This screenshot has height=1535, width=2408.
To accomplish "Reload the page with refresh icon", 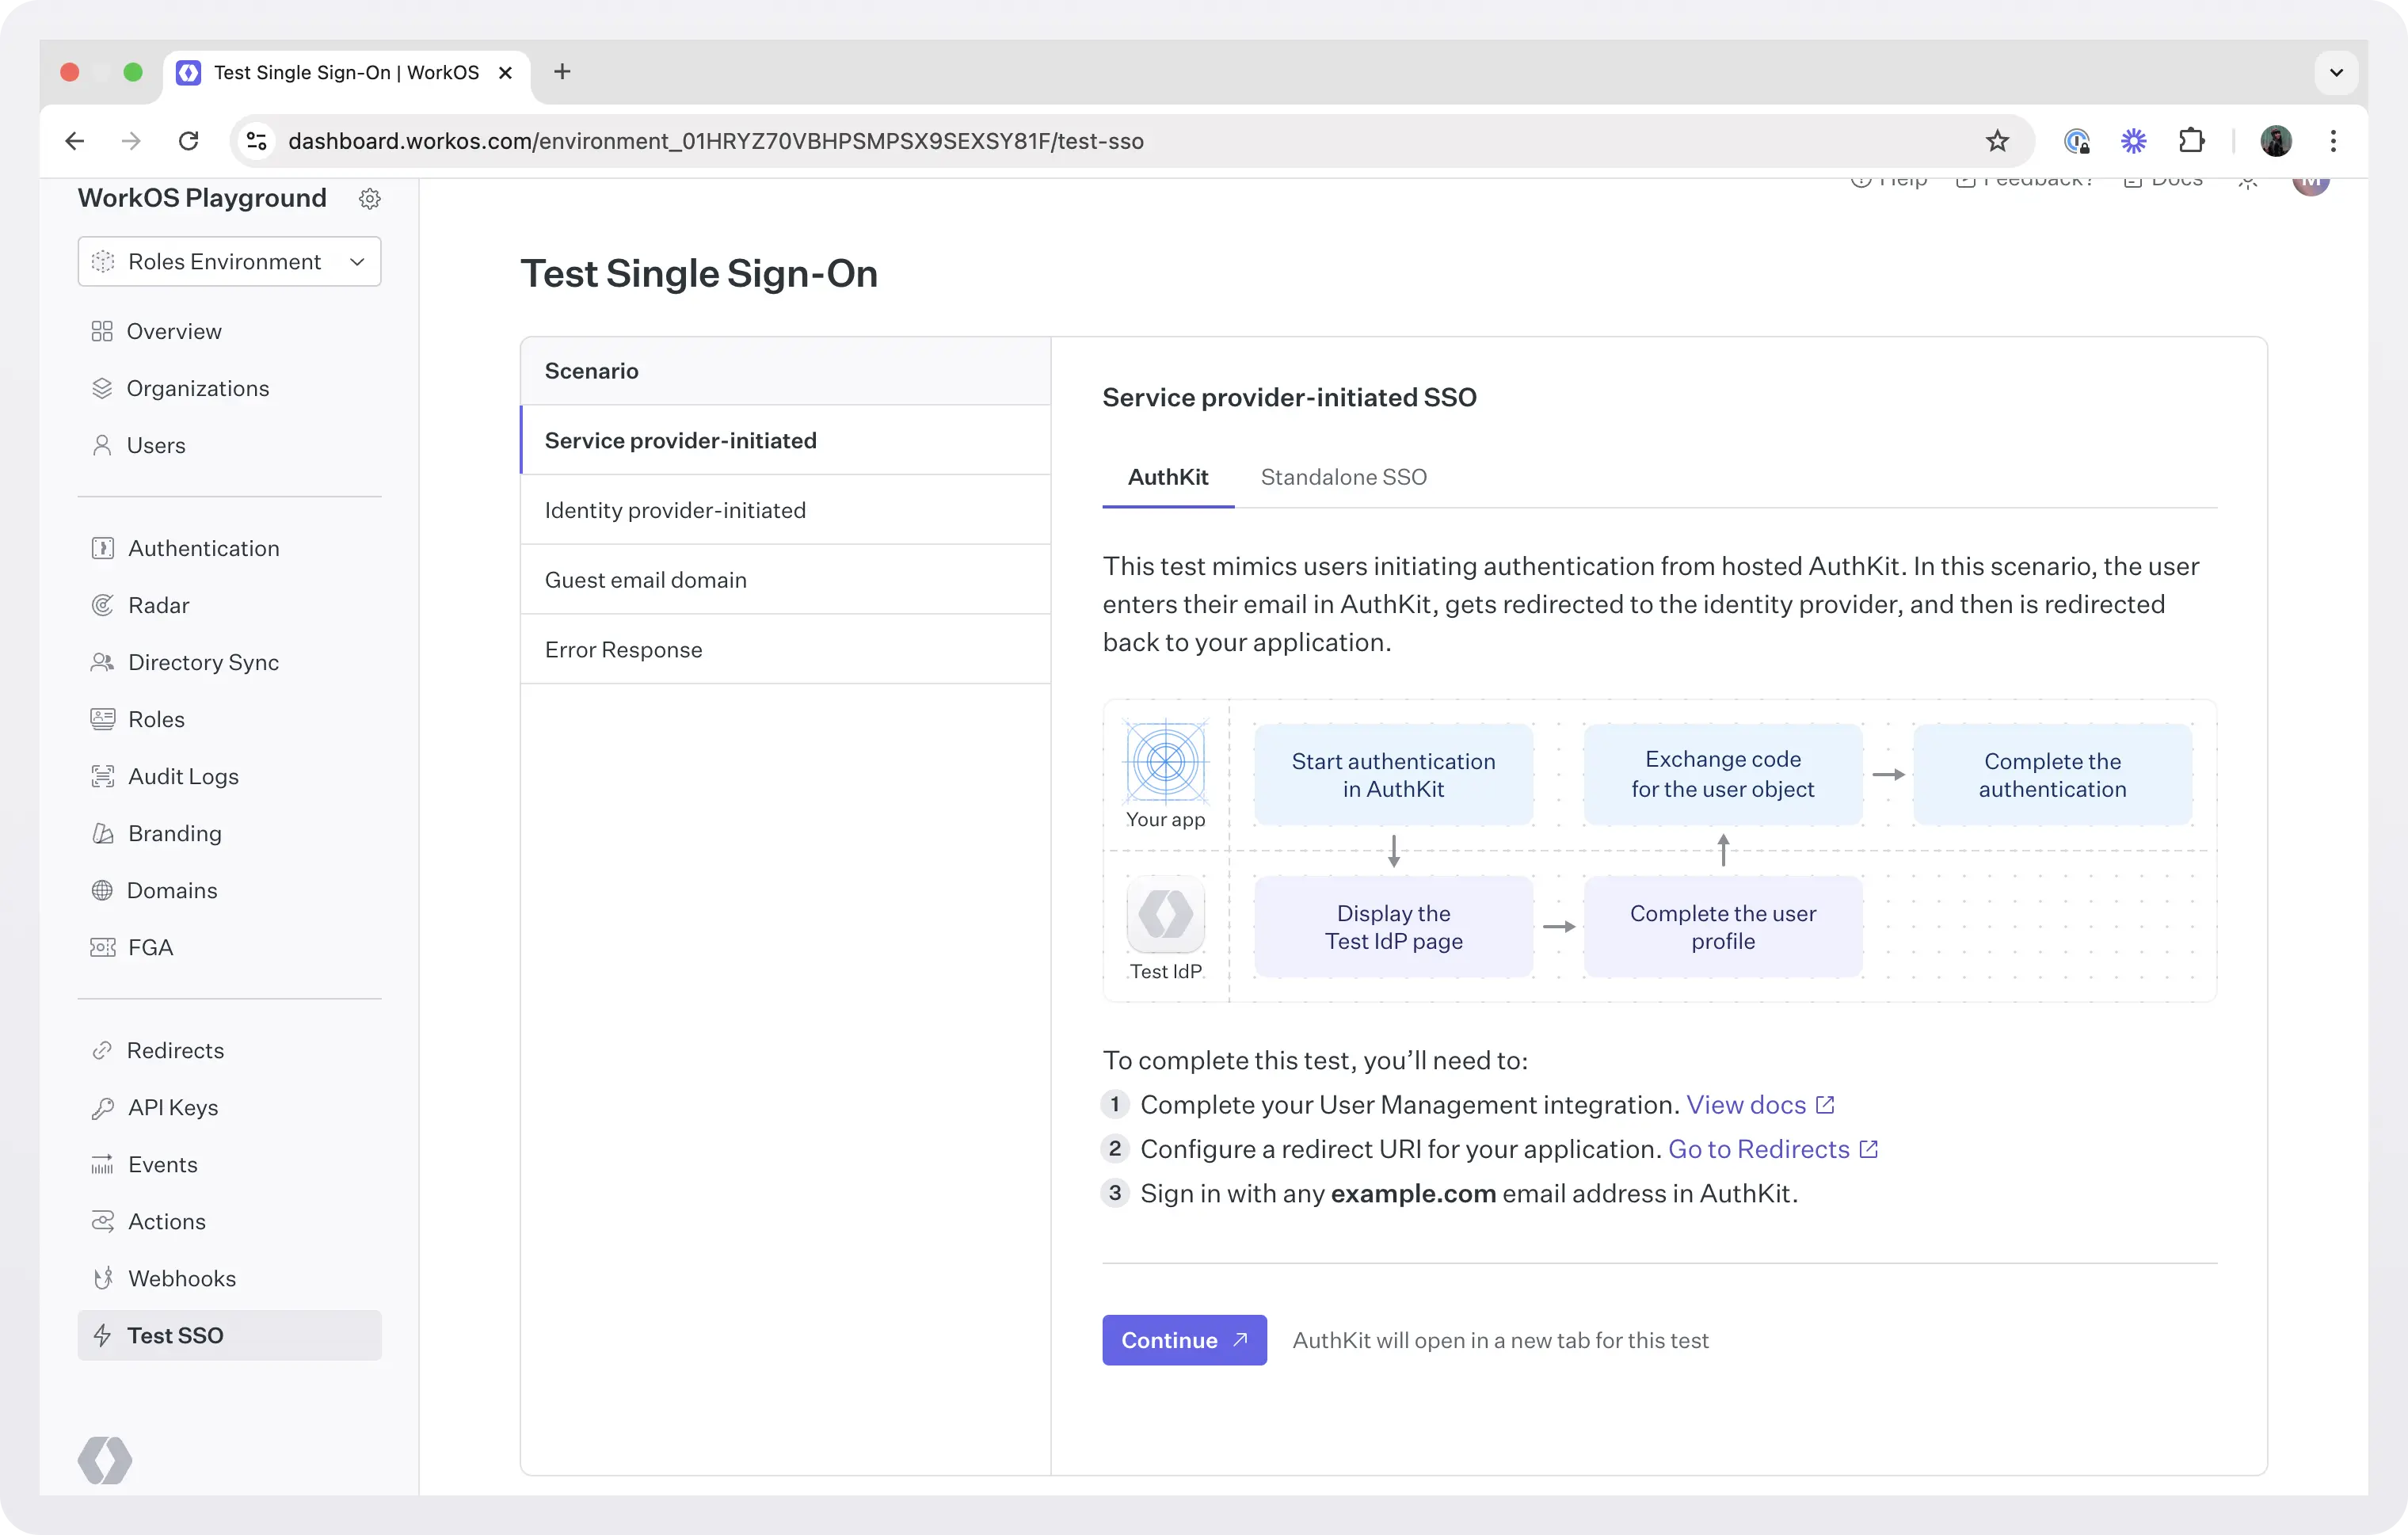I will pos(188,141).
